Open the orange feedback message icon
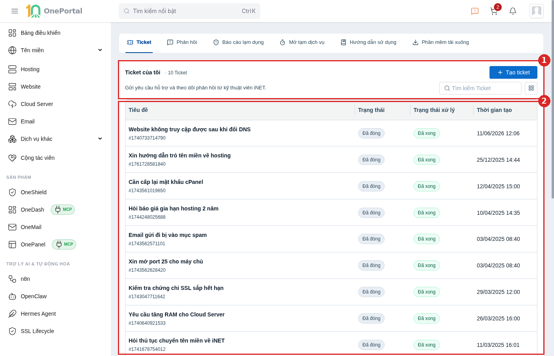 click(475, 11)
